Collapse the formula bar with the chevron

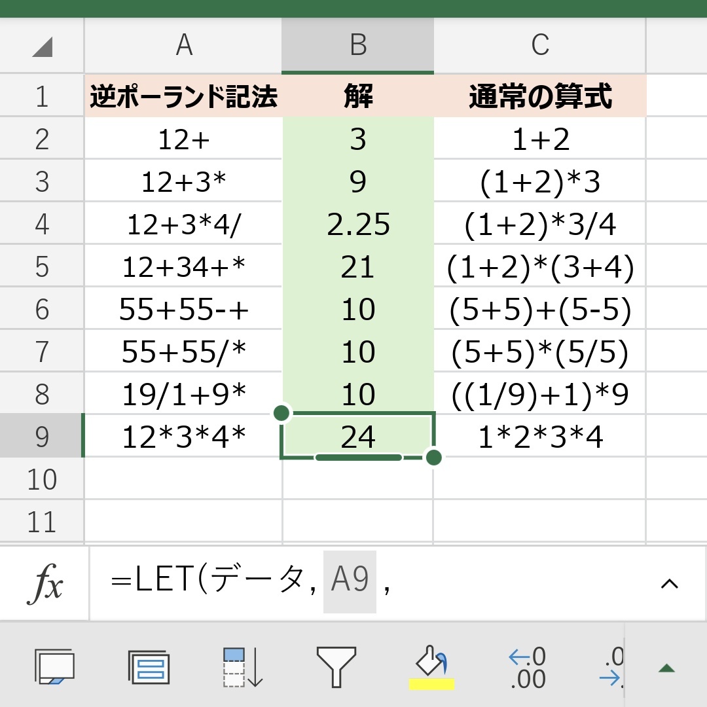pos(669,583)
